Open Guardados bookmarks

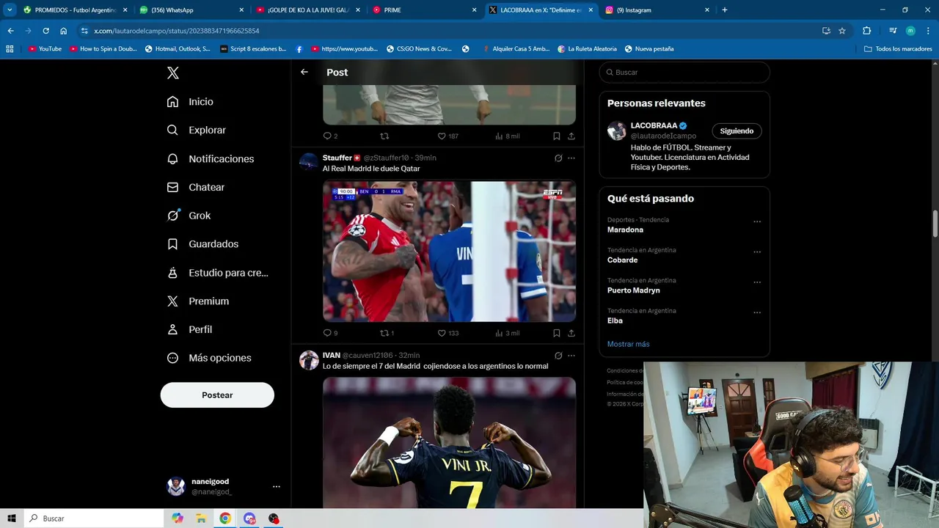(x=202, y=243)
